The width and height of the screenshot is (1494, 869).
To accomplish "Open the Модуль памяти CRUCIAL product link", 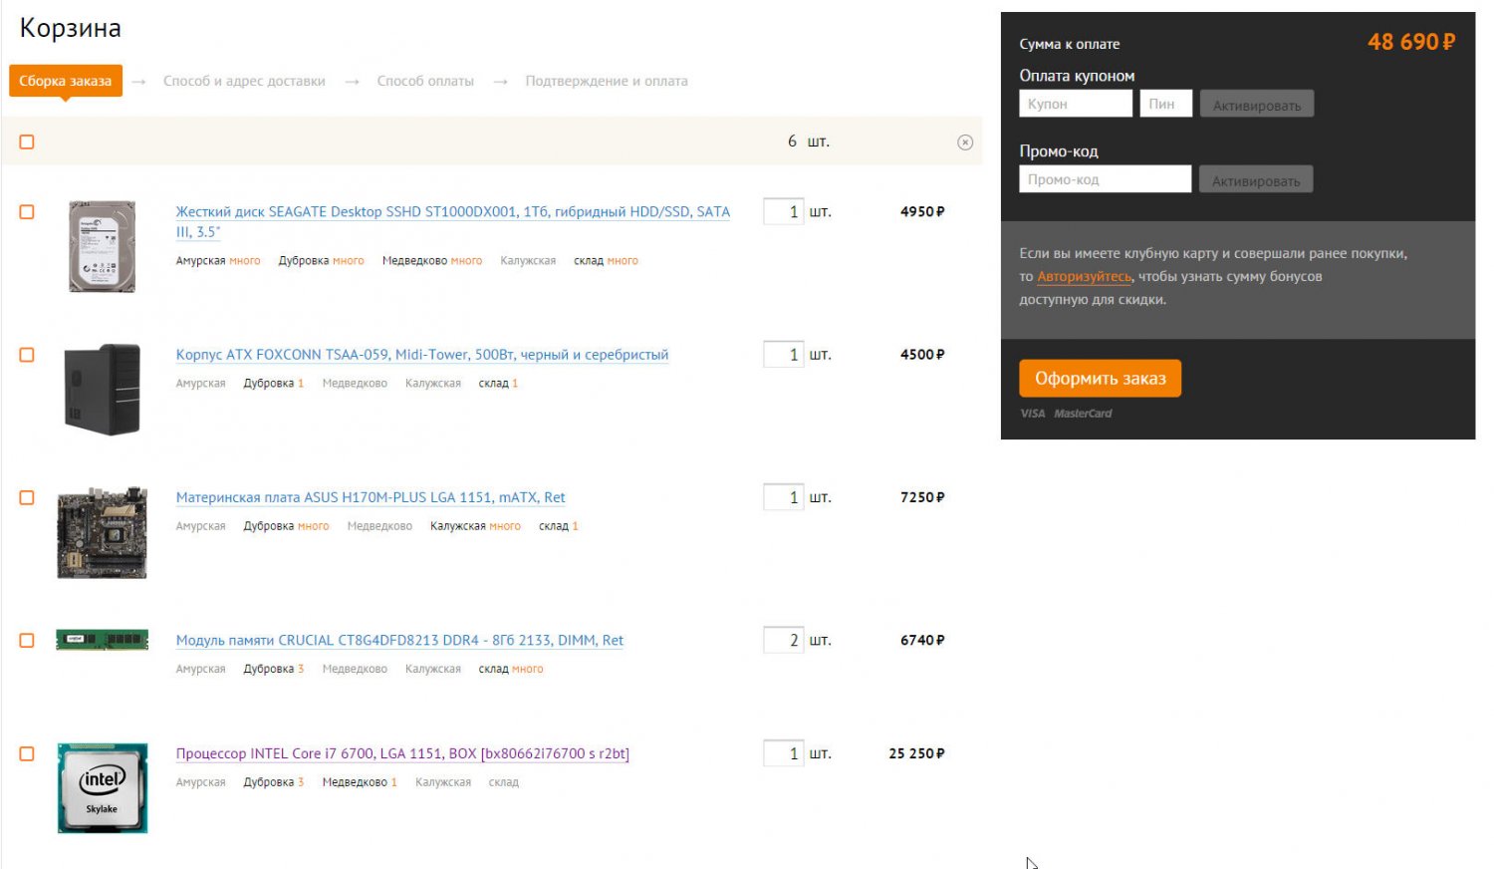I will (x=399, y=641).
